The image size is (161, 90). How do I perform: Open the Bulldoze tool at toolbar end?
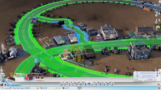(x=112, y=84)
